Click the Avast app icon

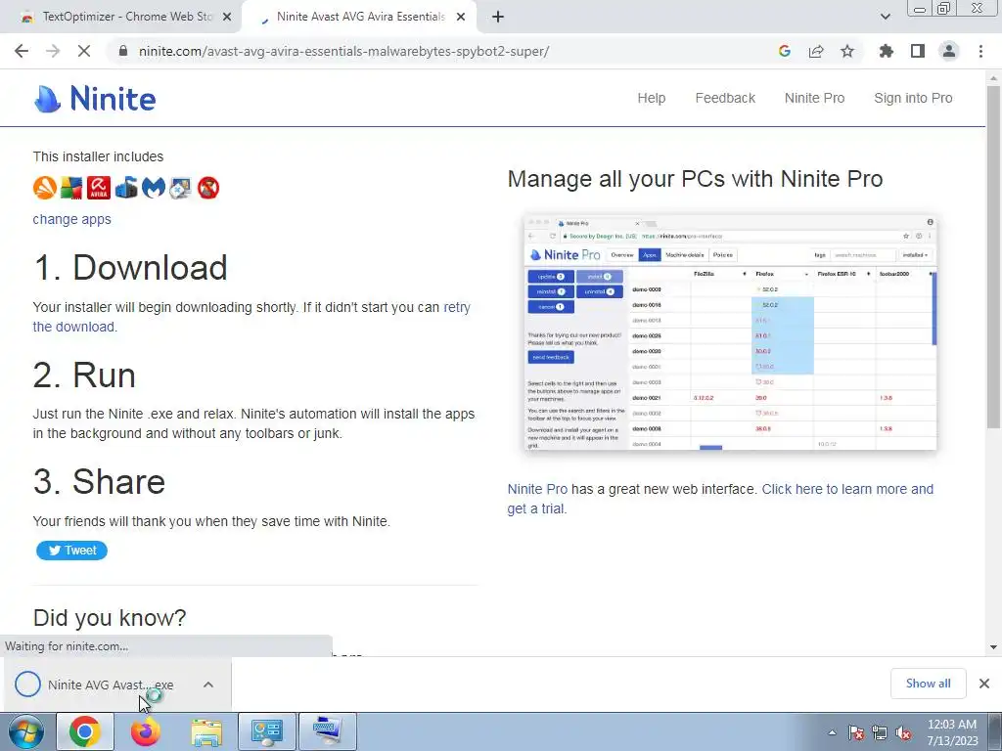point(45,188)
